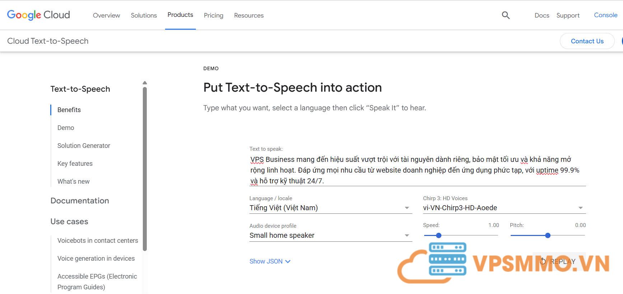The image size is (623, 294).
Task: Open What's new in sidebar
Action: (74, 182)
